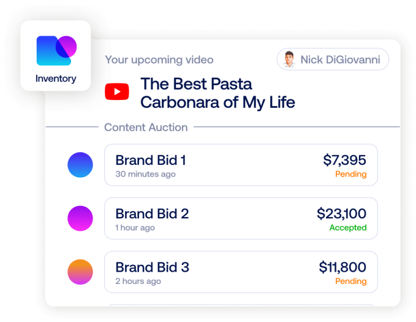Open the Nick DiGiovanni name in profile chip

tap(339, 60)
